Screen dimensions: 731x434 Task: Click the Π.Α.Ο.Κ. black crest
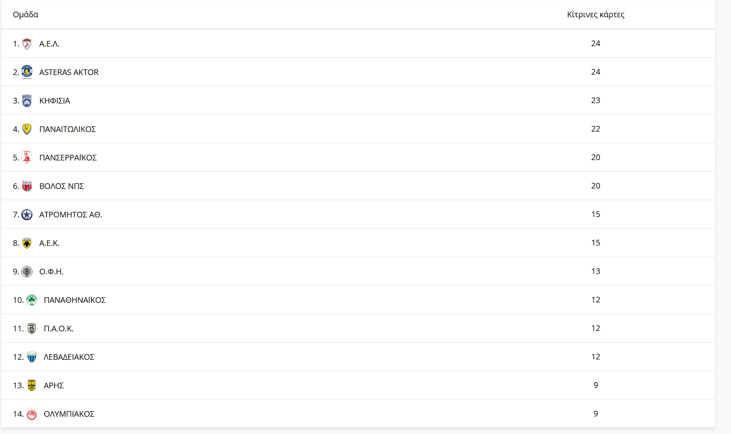point(31,329)
